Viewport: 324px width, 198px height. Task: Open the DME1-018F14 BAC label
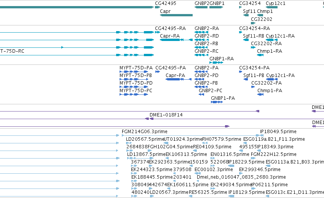(x=166, y=115)
